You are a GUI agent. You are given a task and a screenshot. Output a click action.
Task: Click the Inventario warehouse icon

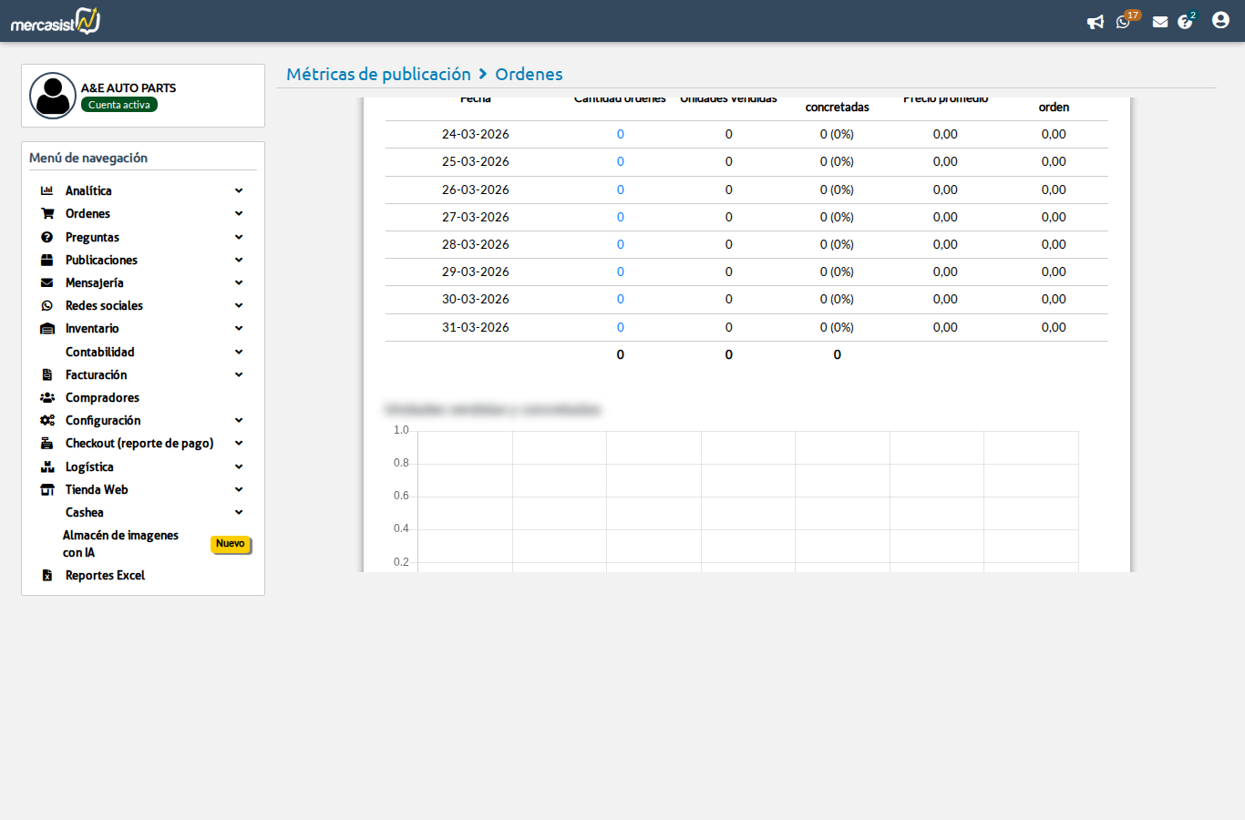[47, 328]
